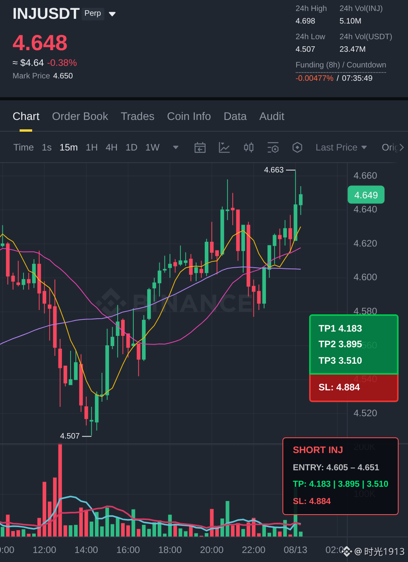Tap the 4.663 high marker label
The image size is (408, 562).
274,170
